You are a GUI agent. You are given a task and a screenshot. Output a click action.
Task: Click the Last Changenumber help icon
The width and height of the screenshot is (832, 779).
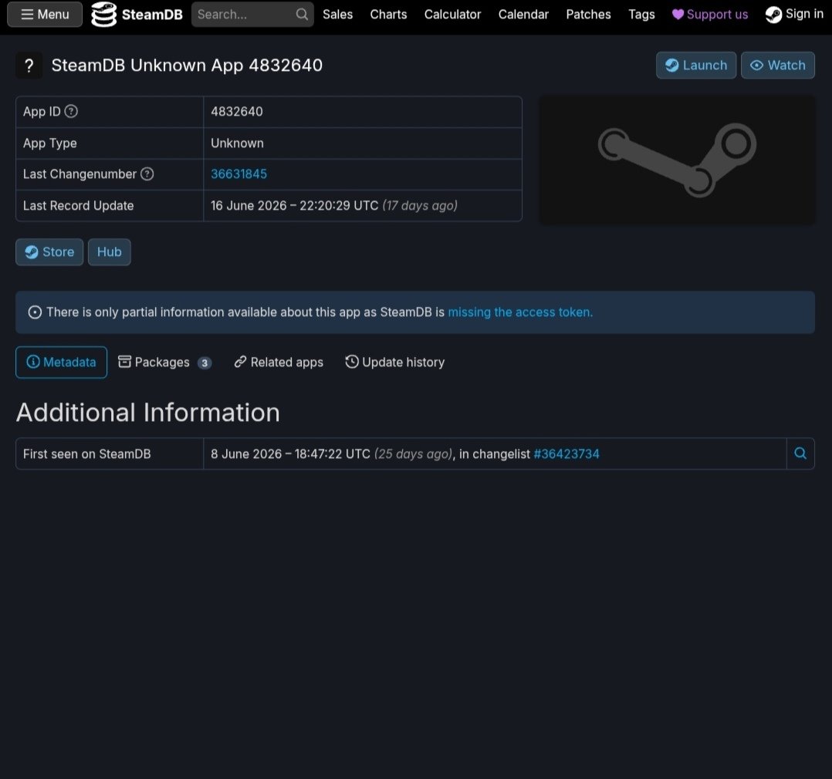147,174
